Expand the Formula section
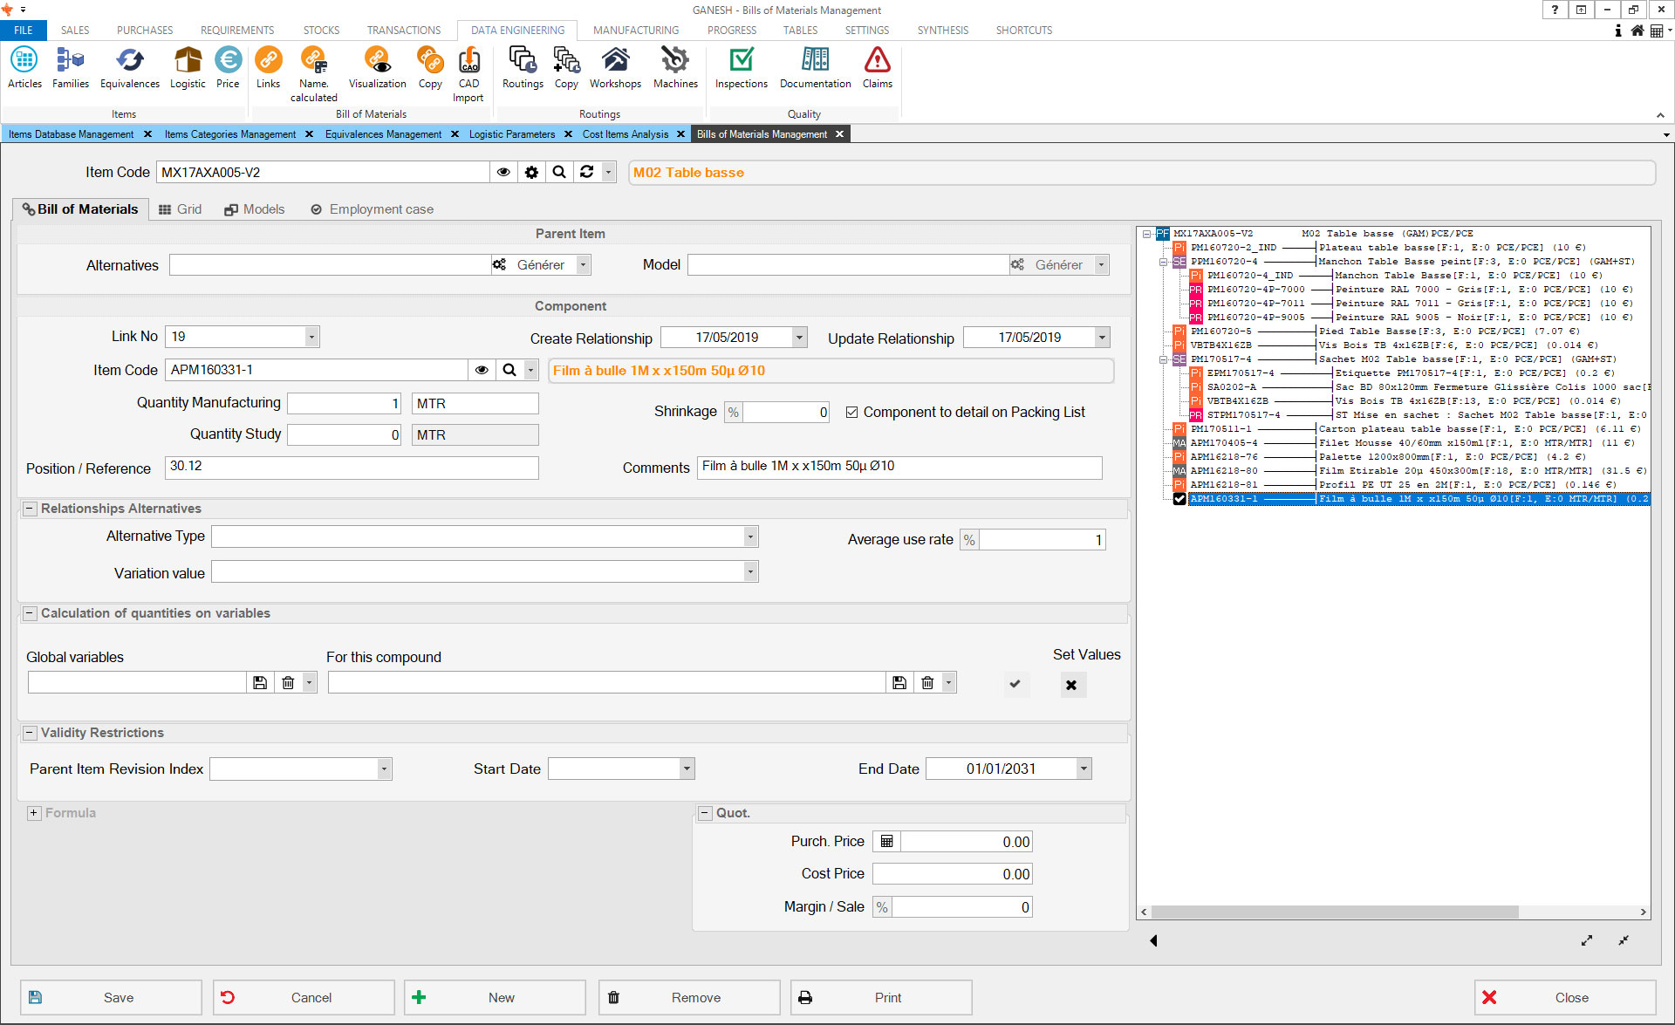 point(34,813)
